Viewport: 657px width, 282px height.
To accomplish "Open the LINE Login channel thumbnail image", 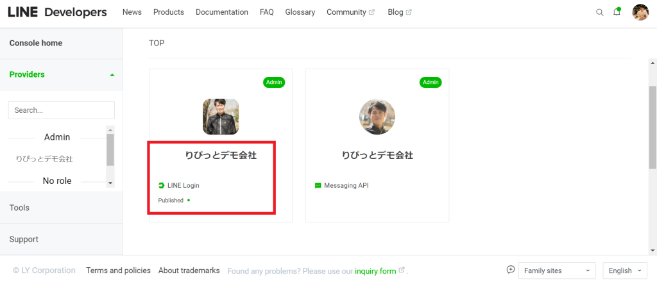I will pyautogui.click(x=221, y=117).
